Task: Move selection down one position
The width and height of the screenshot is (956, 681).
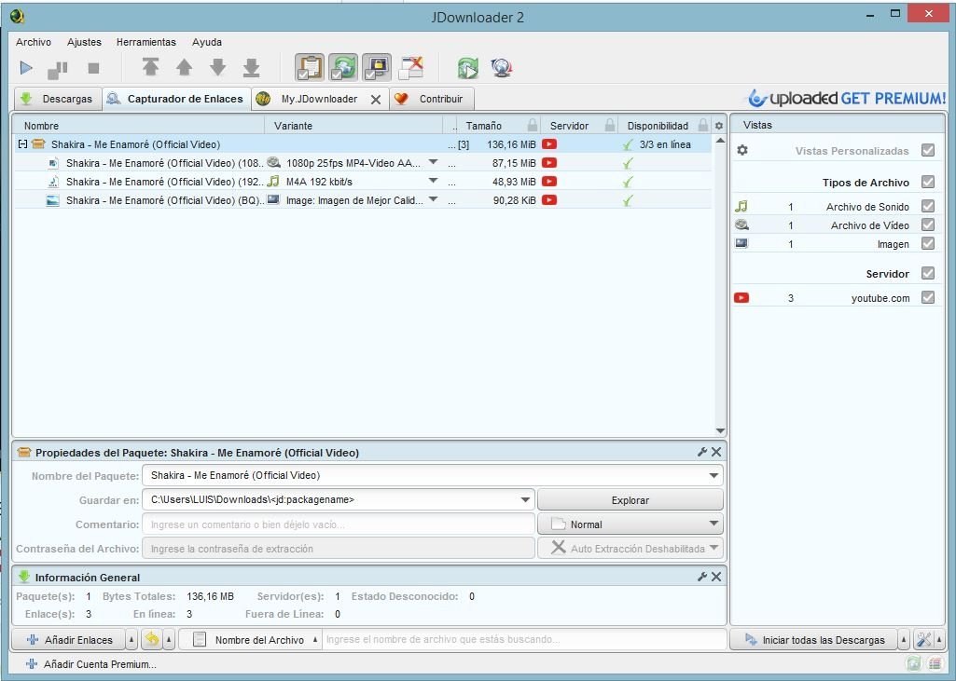Action: [x=217, y=67]
